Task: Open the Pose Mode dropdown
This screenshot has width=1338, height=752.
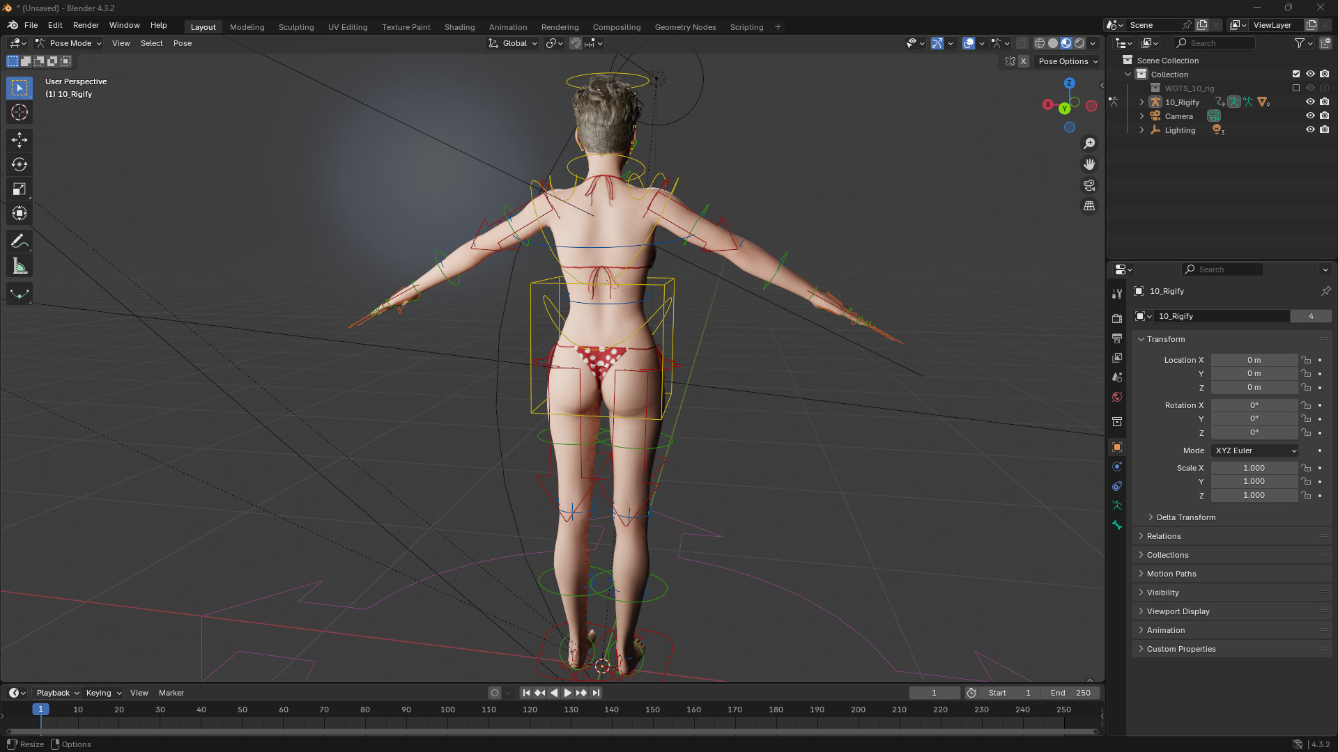Action: tap(68, 43)
